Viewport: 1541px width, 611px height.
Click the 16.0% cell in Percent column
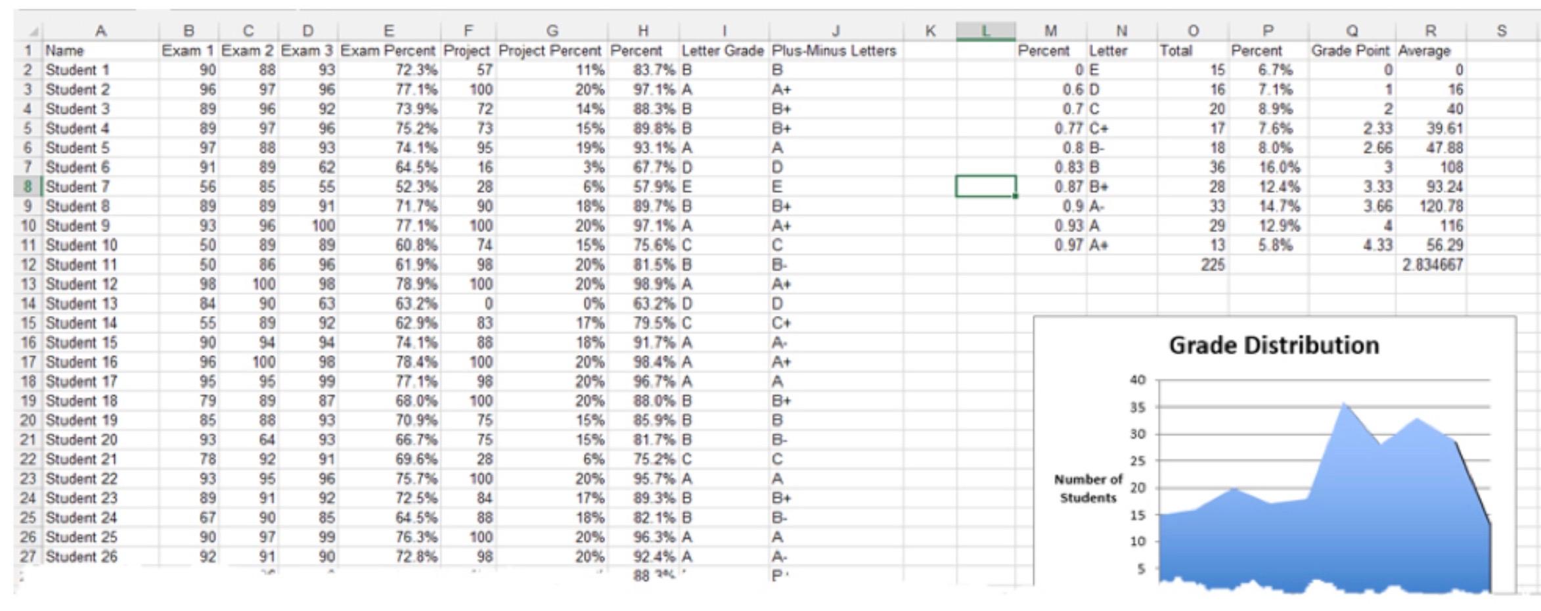click(1268, 168)
